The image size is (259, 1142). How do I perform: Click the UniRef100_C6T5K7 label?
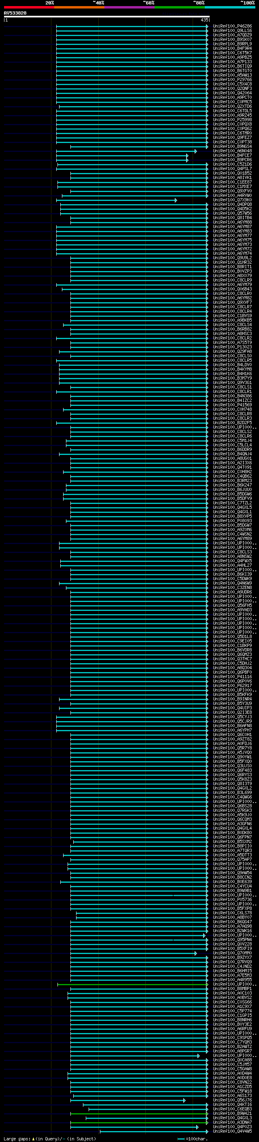coord(232,53)
